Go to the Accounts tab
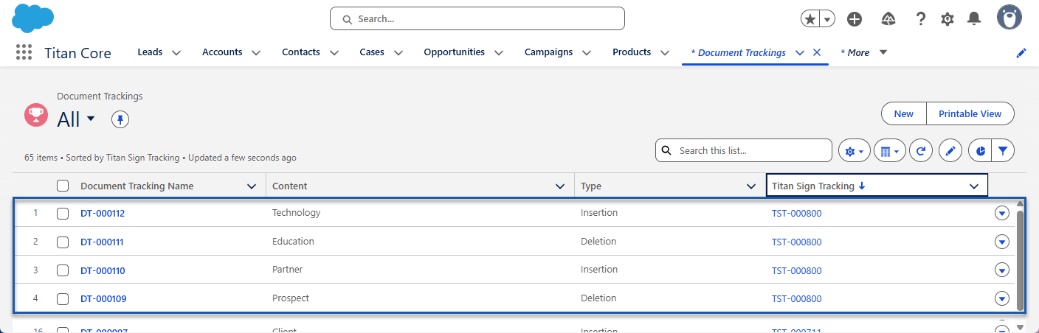 [222, 52]
